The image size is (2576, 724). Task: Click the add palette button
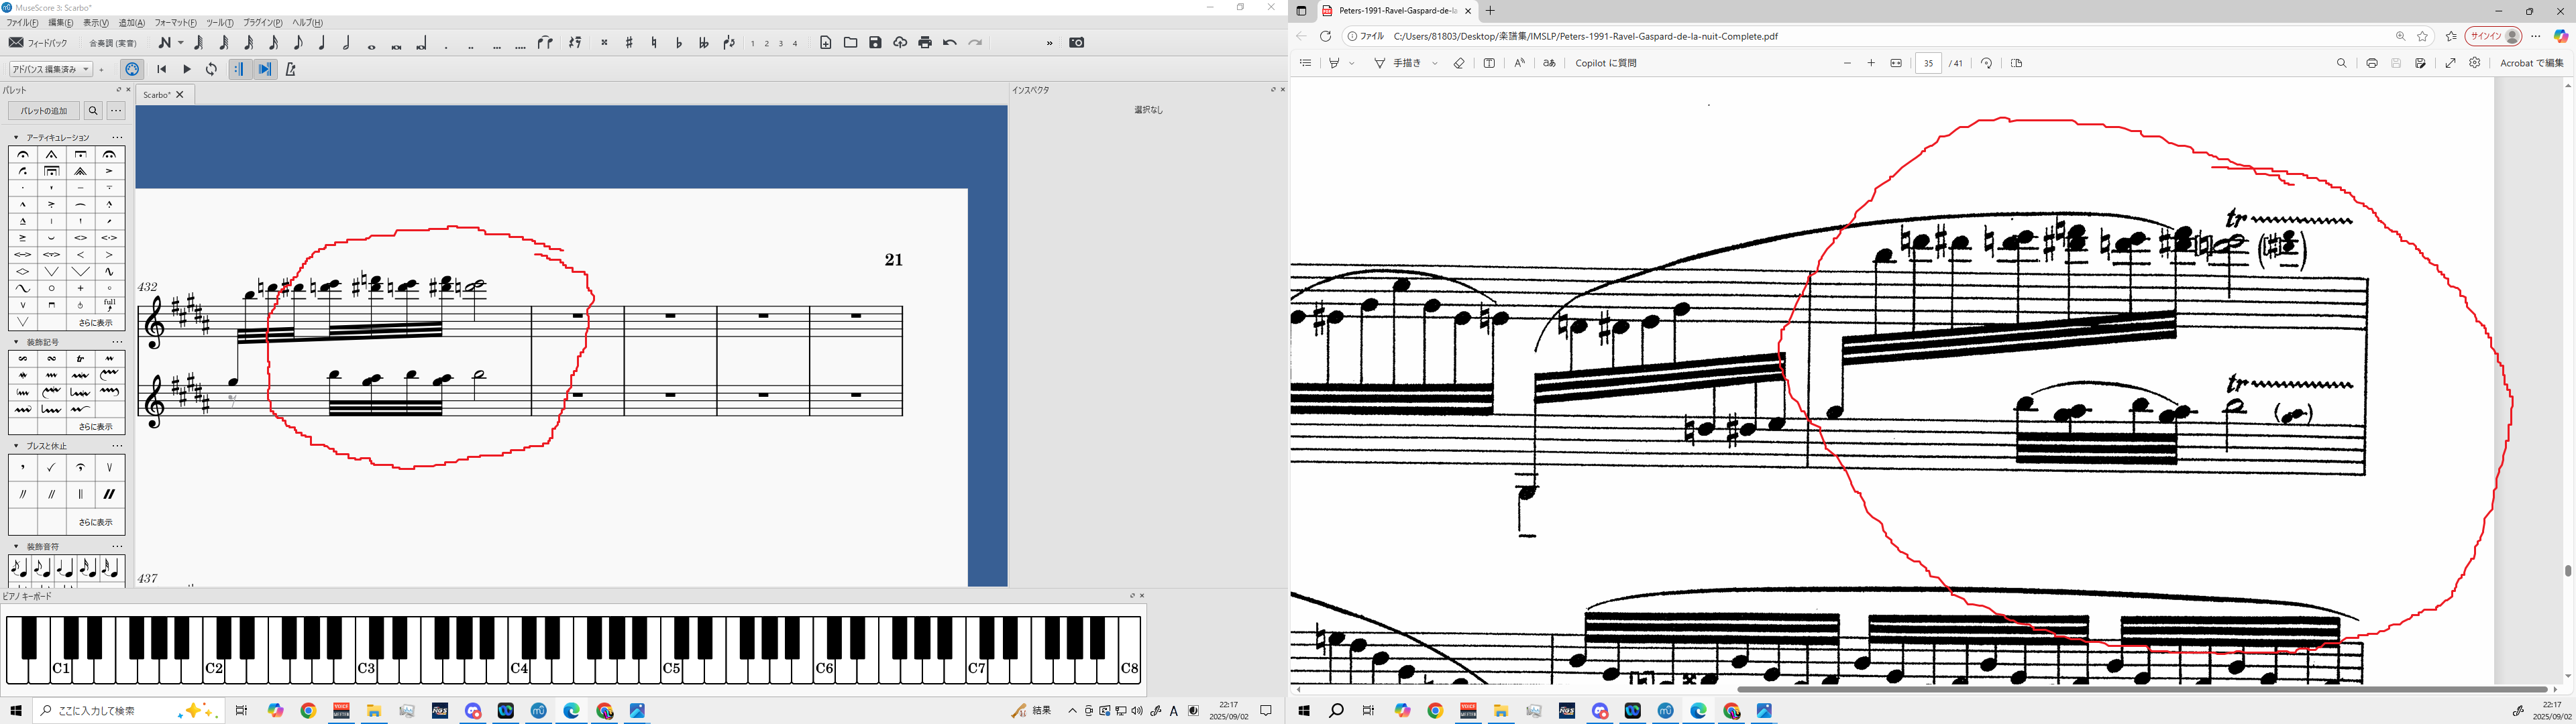click(44, 111)
